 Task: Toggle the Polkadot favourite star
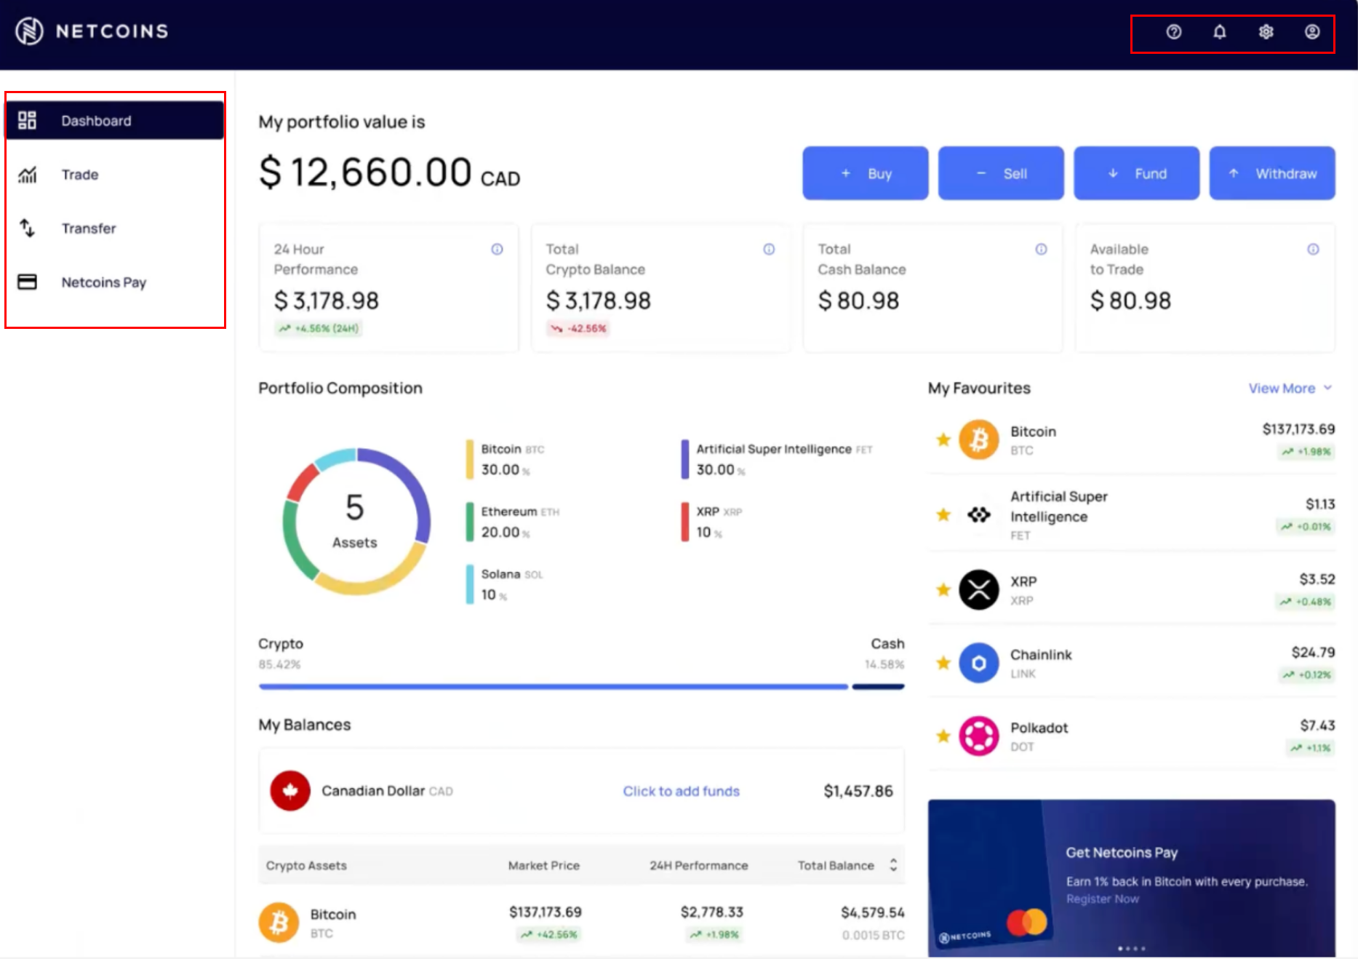943,736
